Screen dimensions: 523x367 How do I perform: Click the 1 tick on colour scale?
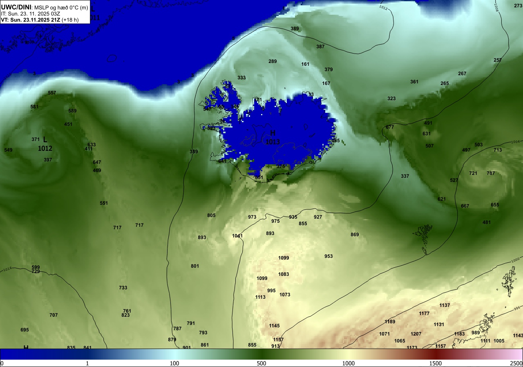[87, 363]
